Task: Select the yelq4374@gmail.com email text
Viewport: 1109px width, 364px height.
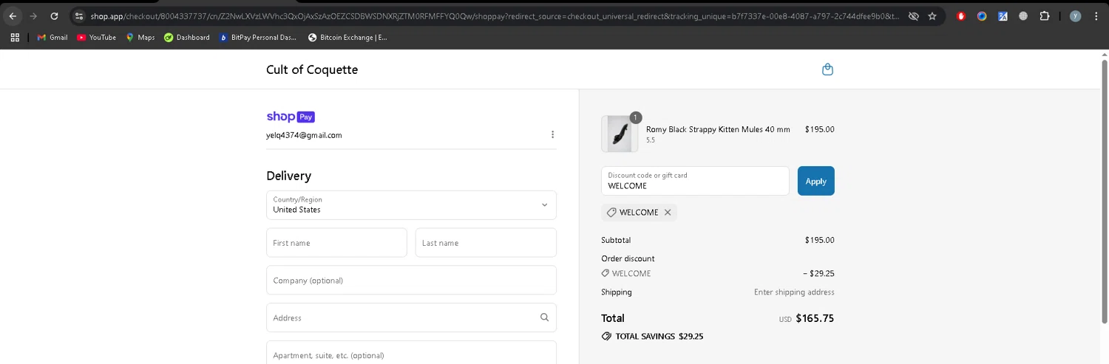Action: (304, 135)
